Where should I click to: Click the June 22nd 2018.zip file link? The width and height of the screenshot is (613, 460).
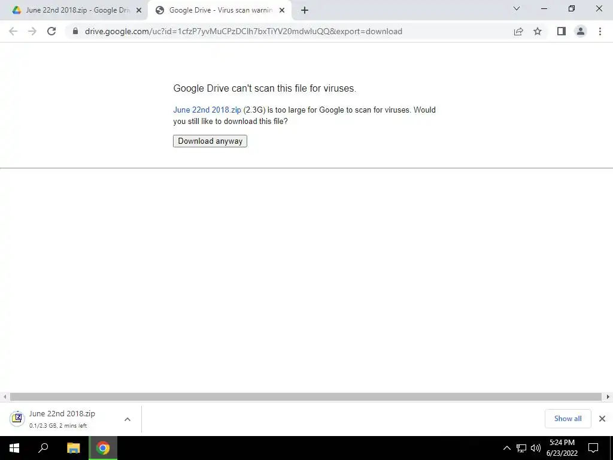207,110
